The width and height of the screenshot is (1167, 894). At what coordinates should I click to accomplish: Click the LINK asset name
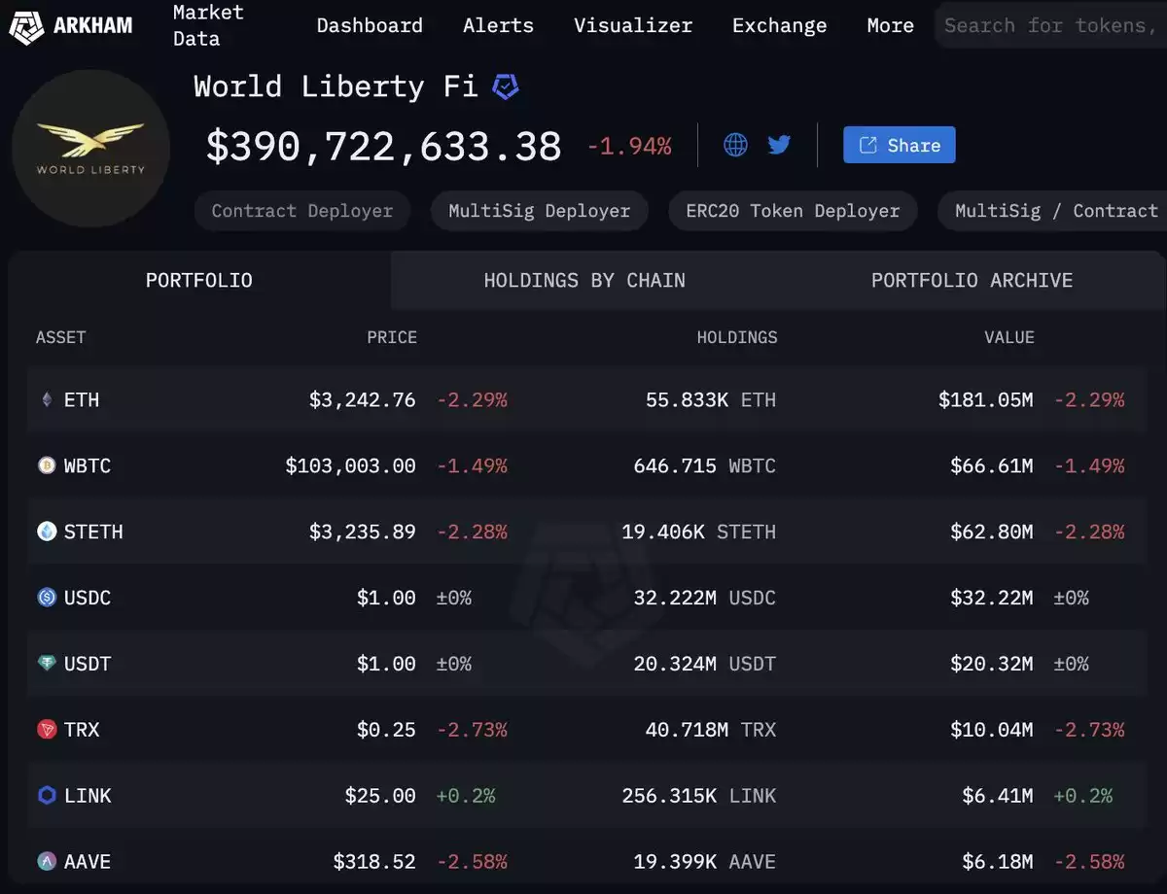pyautogui.click(x=88, y=796)
